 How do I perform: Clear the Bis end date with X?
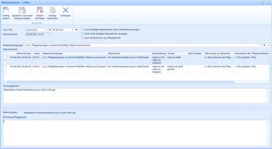pos(76,30)
